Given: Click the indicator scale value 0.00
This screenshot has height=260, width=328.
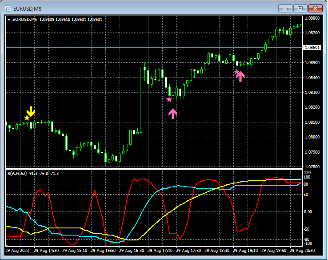Looking at the screenshot, I should pyautogui.click(x=308, y=212).
